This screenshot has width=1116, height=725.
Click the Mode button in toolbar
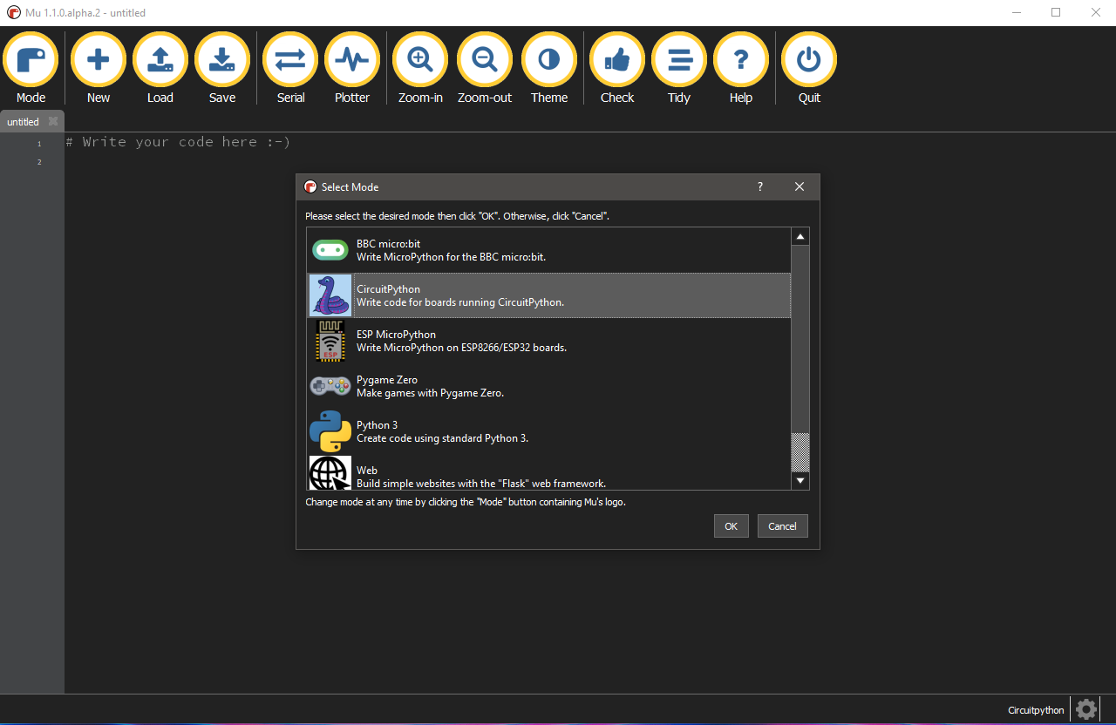tap(31, 61)
